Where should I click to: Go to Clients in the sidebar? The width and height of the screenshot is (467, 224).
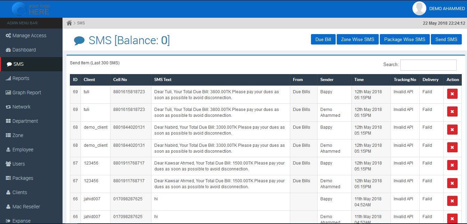(19, 192)
